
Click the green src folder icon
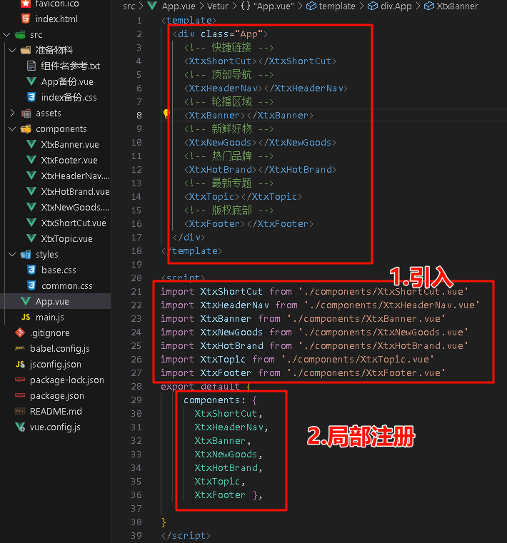(20, 35)
